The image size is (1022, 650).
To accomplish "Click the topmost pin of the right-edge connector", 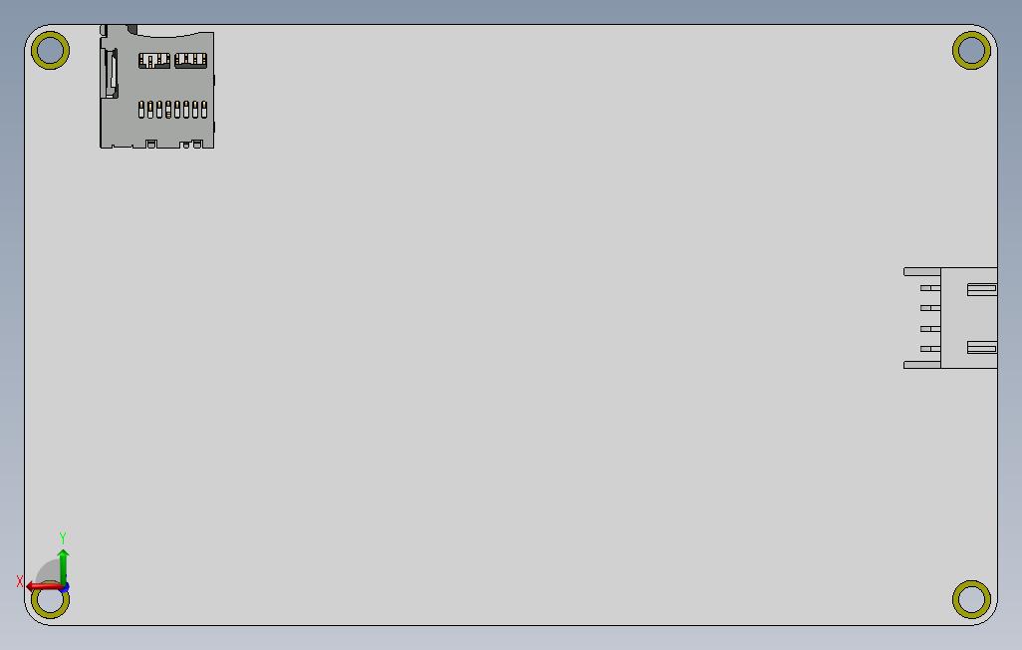I will click(930, 288).
